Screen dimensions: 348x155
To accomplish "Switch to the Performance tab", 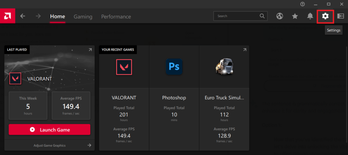I will pos(116,17).
